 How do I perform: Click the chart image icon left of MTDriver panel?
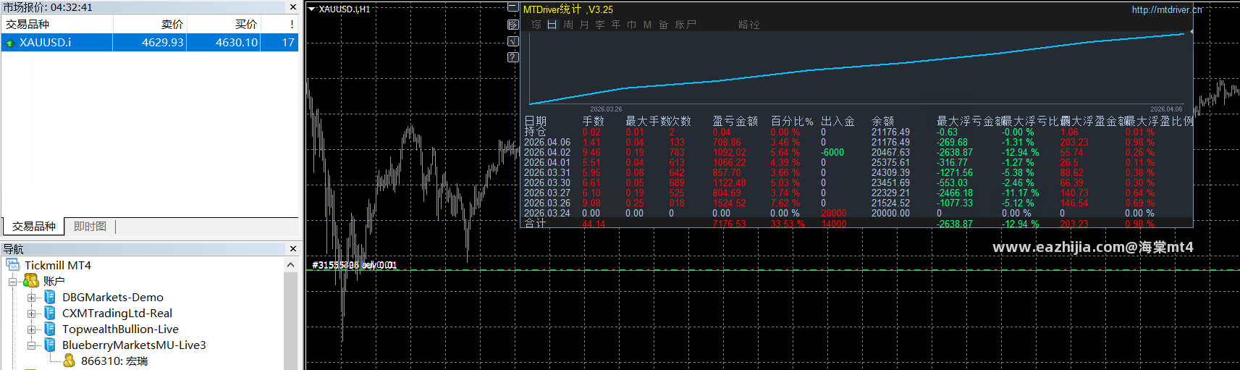click(513, 25)
